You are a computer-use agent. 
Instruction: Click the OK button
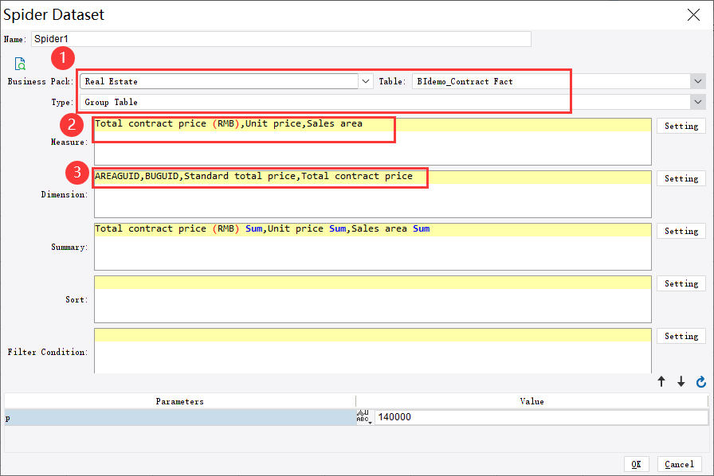(637, 464)
